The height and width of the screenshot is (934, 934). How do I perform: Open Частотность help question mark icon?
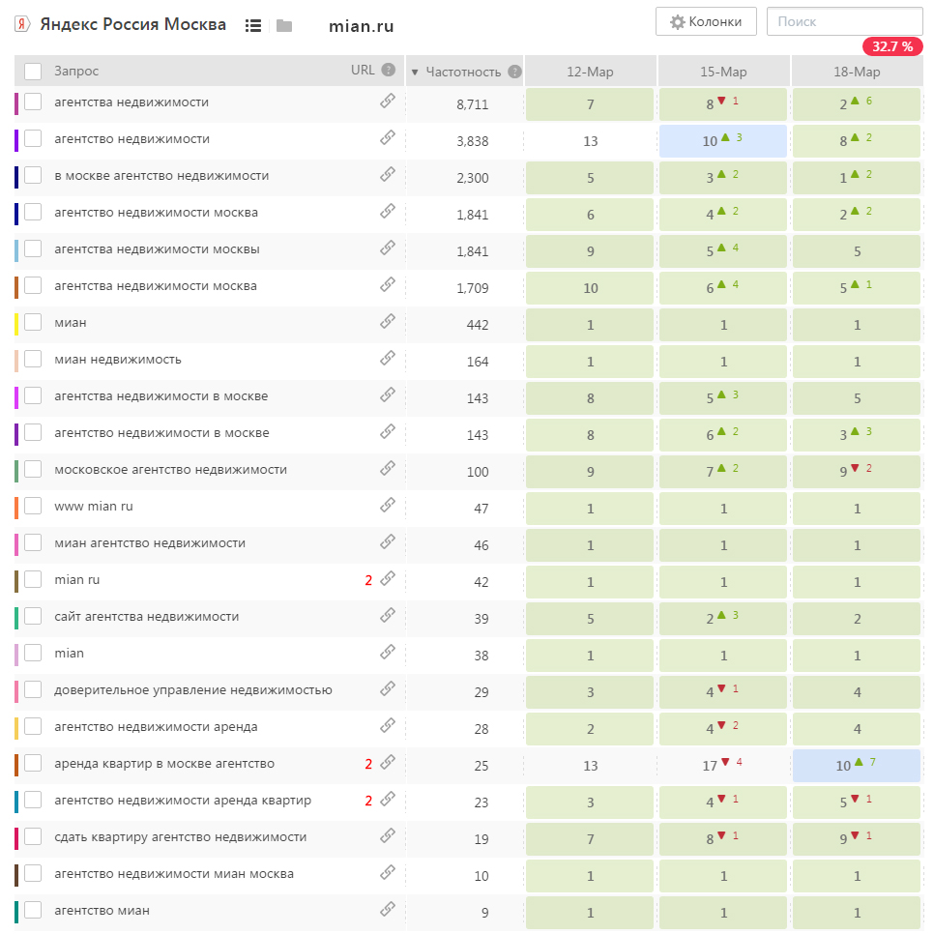514,72
